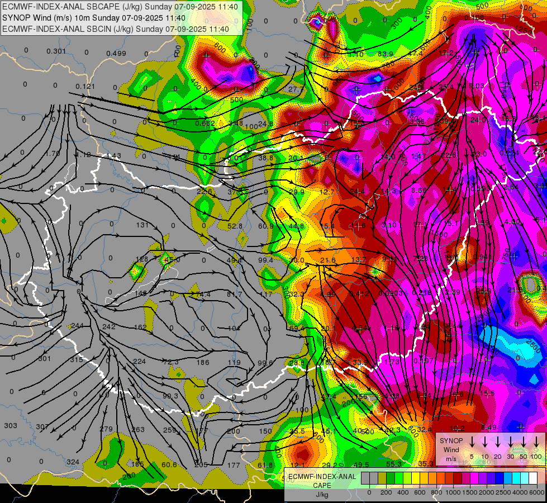Click the 60.6 value on the map

(169, 464)
